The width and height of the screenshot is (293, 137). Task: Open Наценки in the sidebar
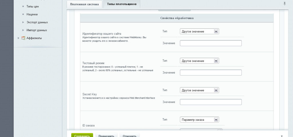(32, 14)
